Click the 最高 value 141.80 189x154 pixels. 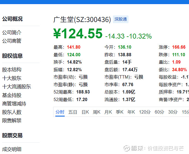pyautogui.click(x=74, y=47)
